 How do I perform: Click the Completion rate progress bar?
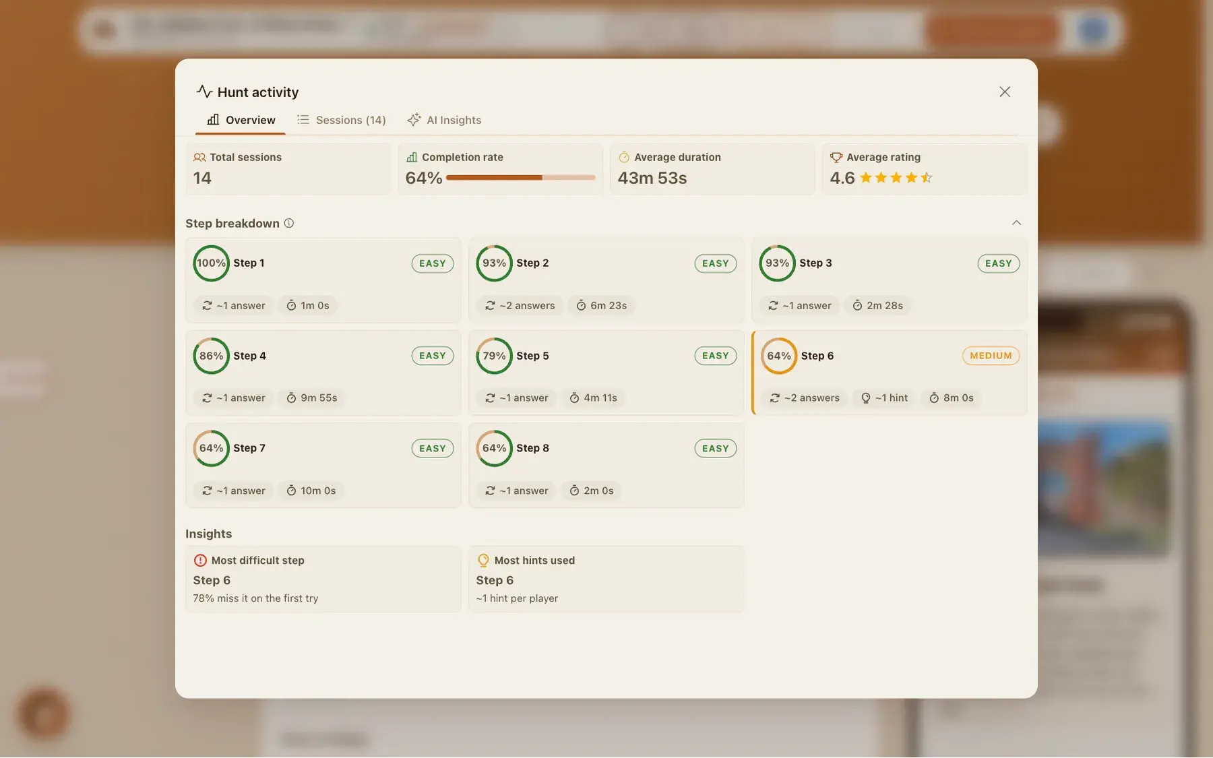(x=520, y=178)
